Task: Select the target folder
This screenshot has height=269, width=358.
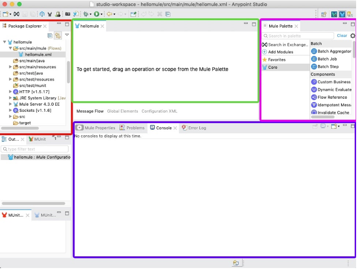Action: tap(22, 123)
